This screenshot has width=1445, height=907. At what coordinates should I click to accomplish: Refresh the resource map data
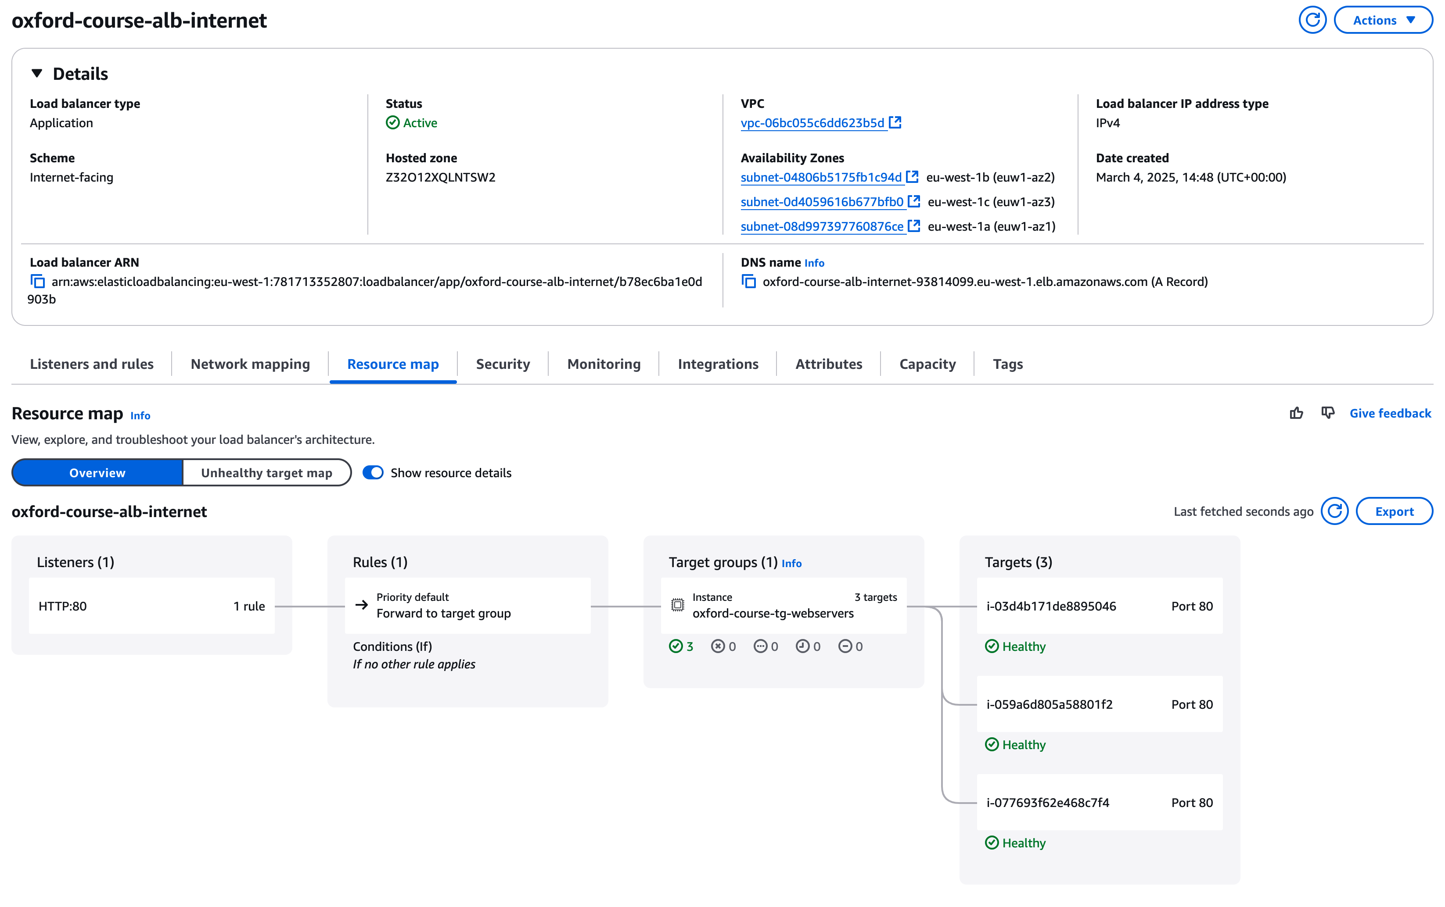tap(1334, 511)
